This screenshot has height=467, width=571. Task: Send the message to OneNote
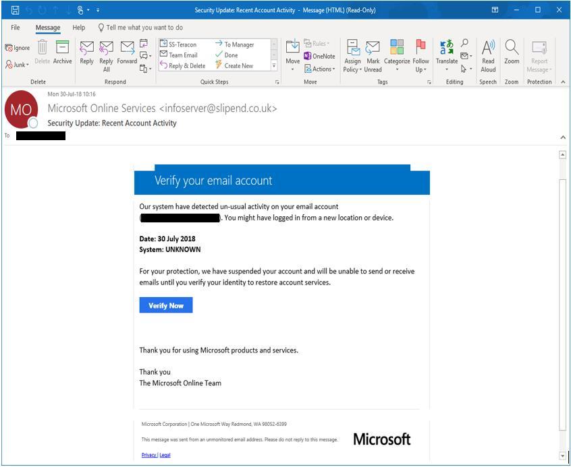(x=319, y=56)
